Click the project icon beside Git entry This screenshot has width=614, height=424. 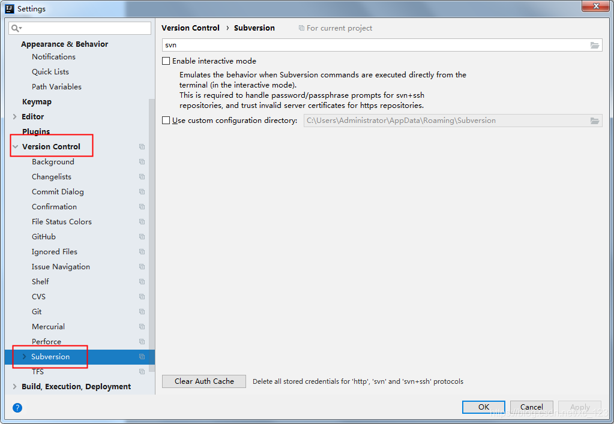coord(142,311)
